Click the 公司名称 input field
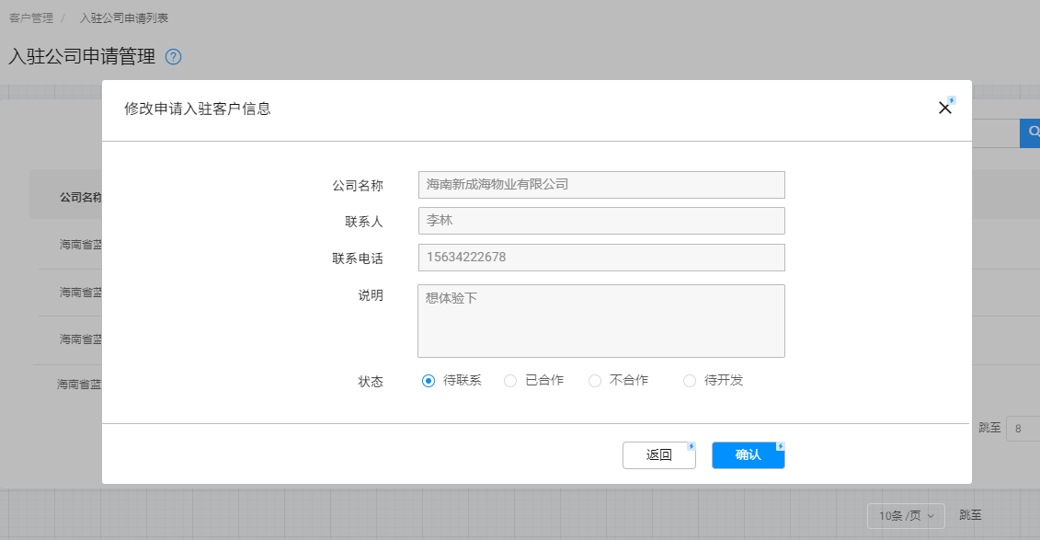Viewport: 1040px width, 540px height. [600, 185]
